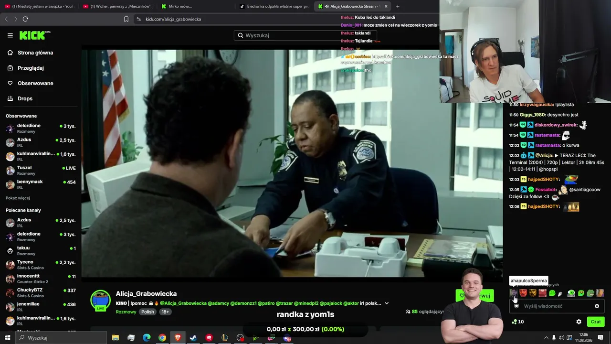
Task: Open a new browser tab
Action: click(398, 6)
